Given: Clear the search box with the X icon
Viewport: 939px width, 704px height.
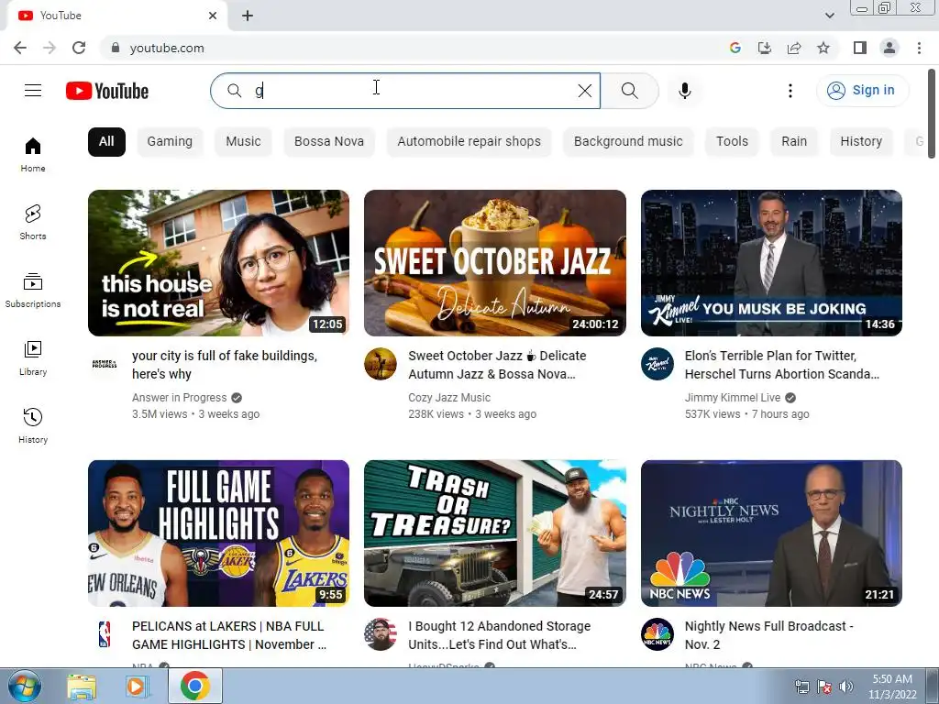Looking at the screenshot, I should [584, 91].
